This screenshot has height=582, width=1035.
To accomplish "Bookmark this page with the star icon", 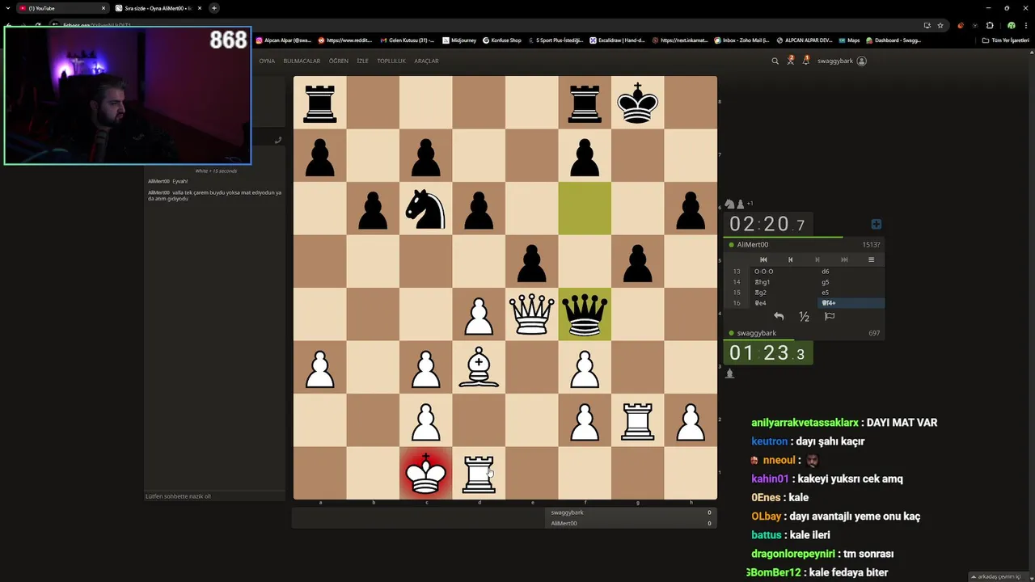I will pos(940,25).
